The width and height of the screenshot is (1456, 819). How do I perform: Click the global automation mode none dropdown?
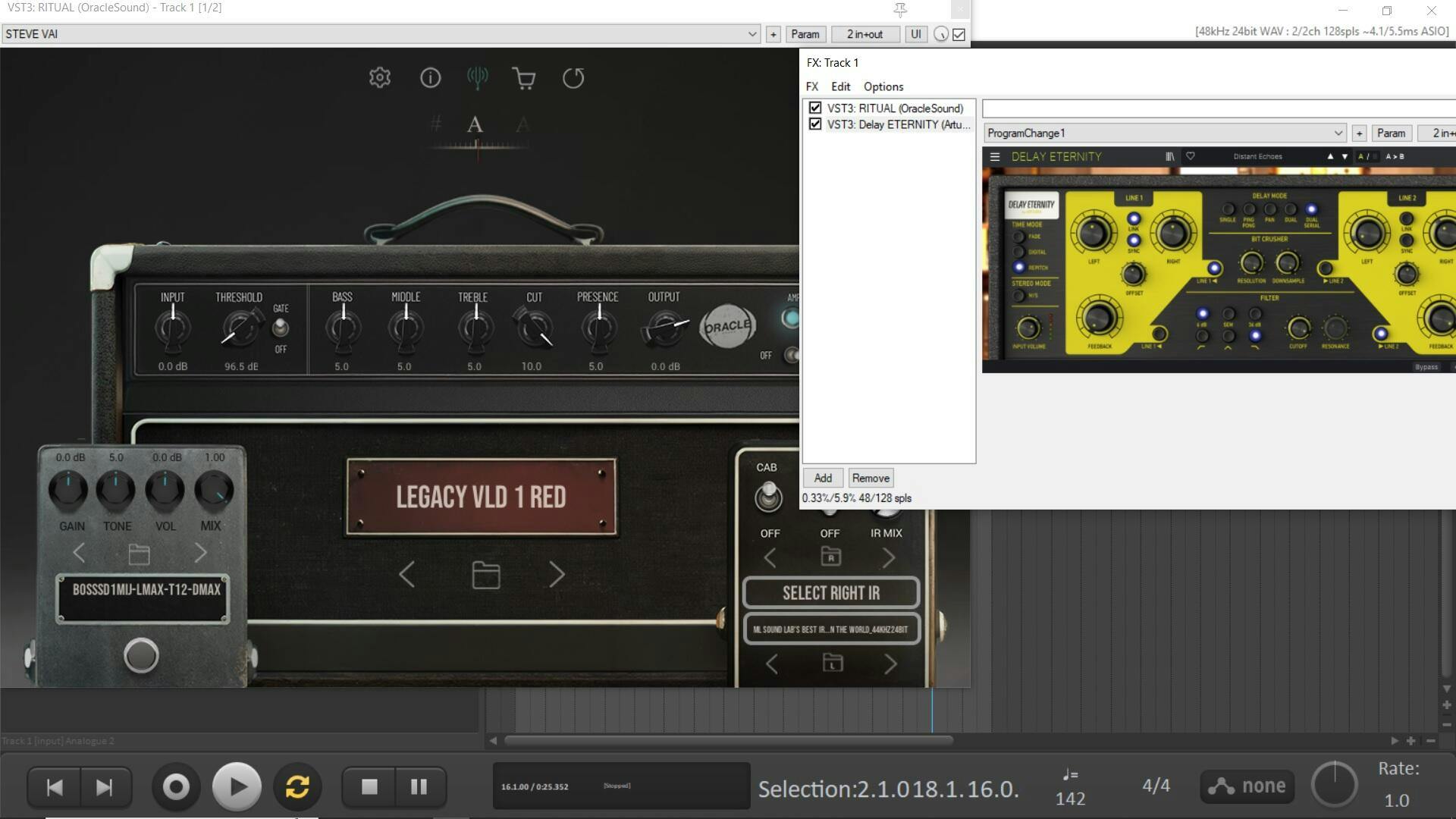pyautogui.click(x=1247, y=786)
